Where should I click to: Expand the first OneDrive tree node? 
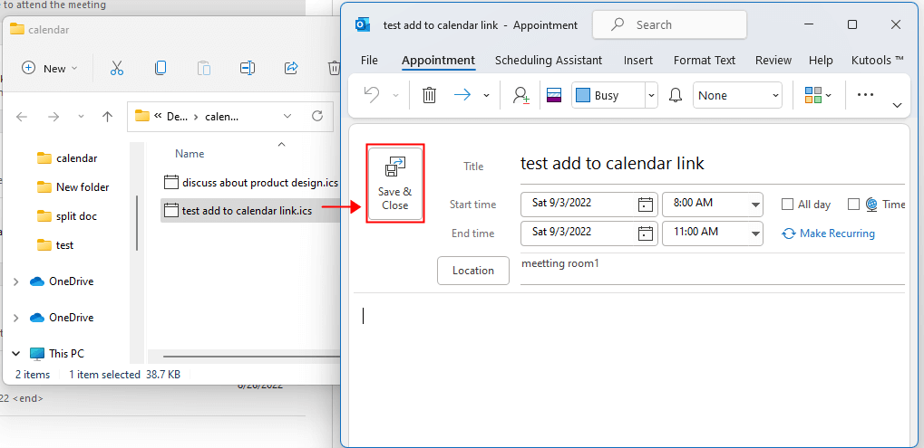(16, 281)
